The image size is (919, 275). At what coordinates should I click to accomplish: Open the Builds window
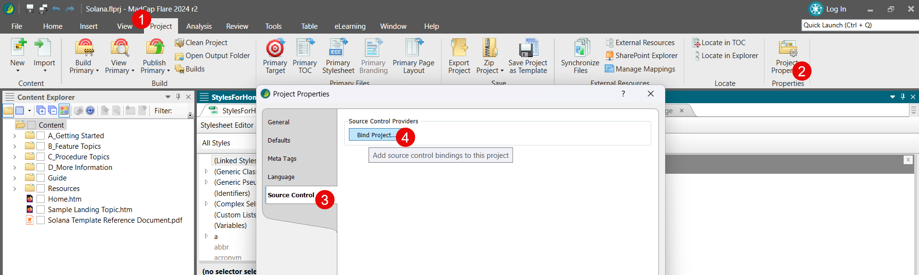pos(190,69)
